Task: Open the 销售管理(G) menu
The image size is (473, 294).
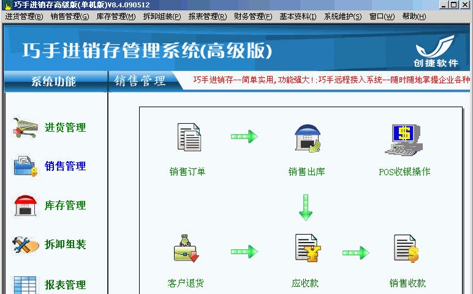Action: [x=70, y=17]
